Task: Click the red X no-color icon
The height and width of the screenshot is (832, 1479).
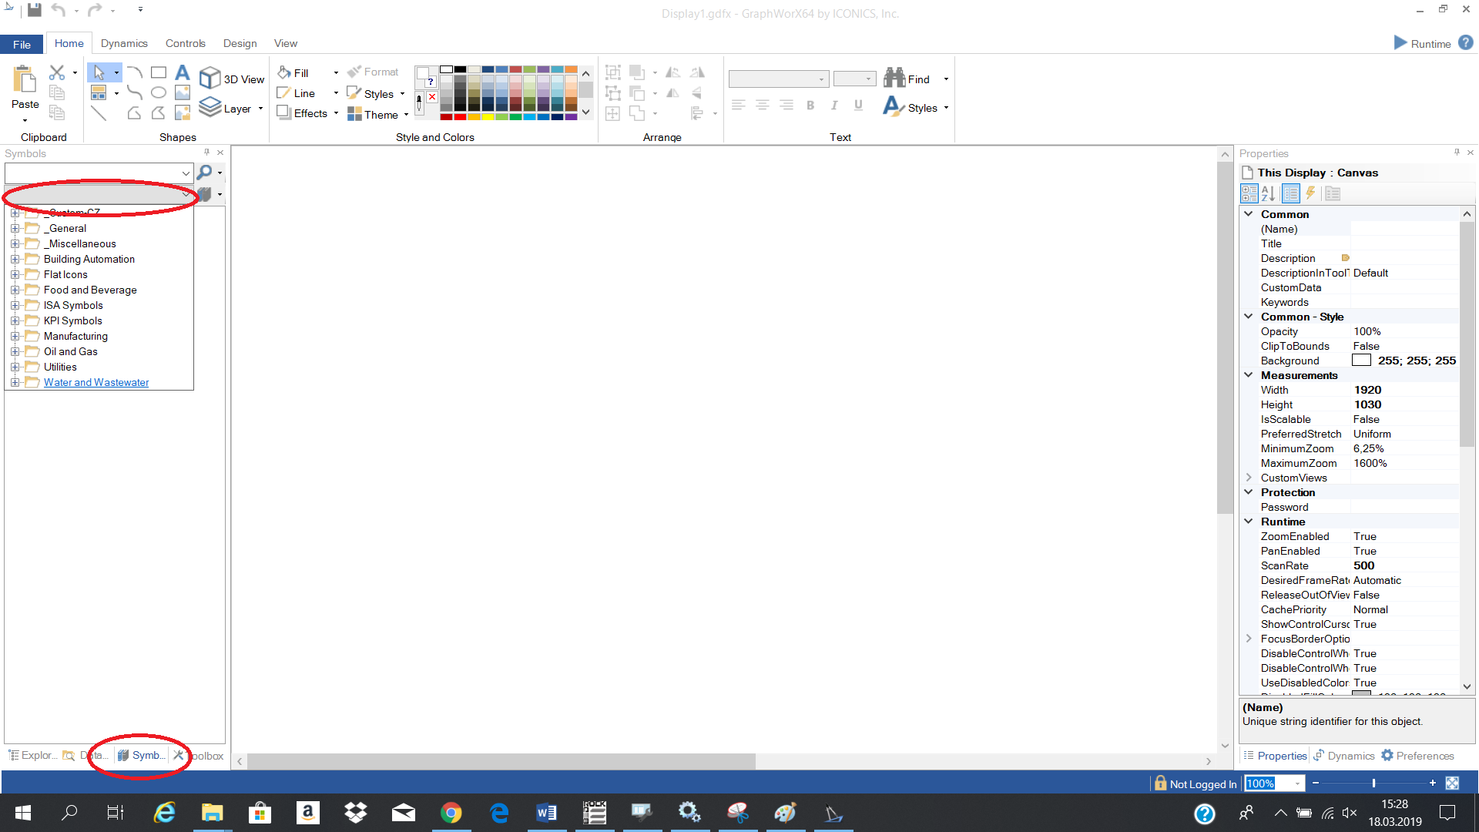Action: 432,97
